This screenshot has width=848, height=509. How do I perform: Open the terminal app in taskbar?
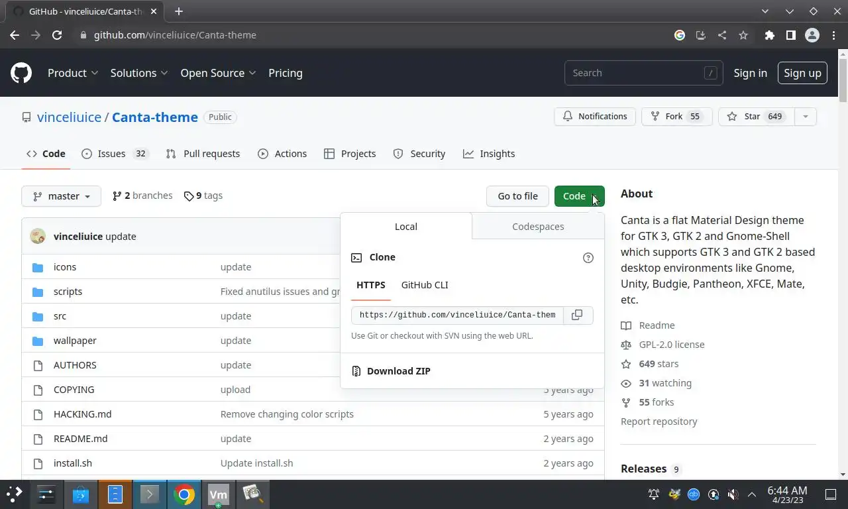coord(150,494)
